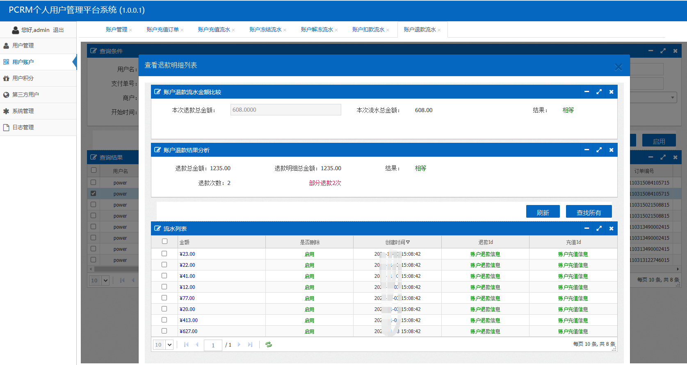The height and width of the screenshot is (365, 687).
Task: Open the 用户积分 sidebar menu item
Action: click(23, 78)
